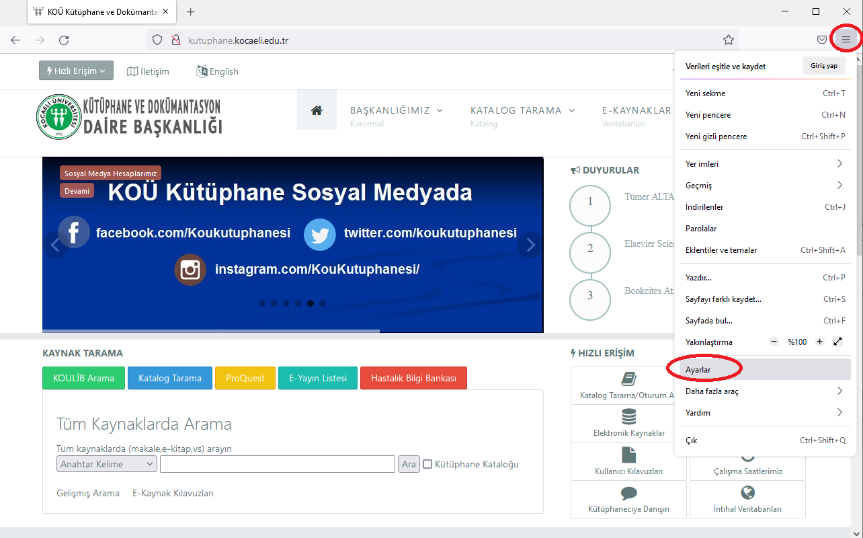Click the home icon in site navigation
Image resolution: width=863 pixels, height=538 pixels.
[317, 110]
